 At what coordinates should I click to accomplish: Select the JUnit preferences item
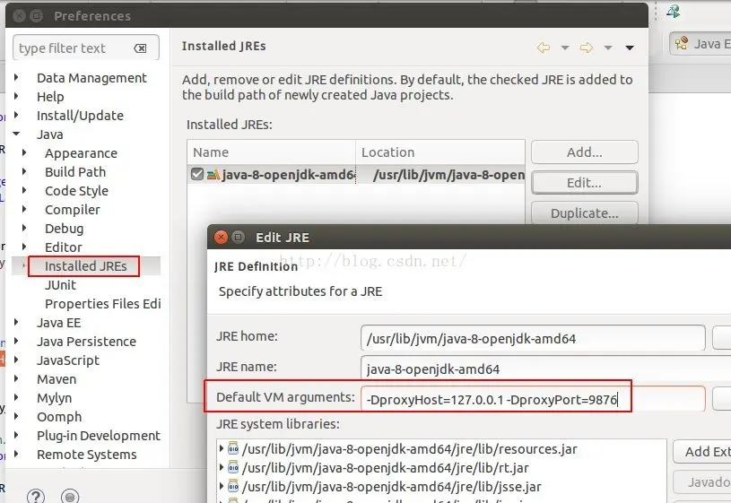(x=60, y=285)
